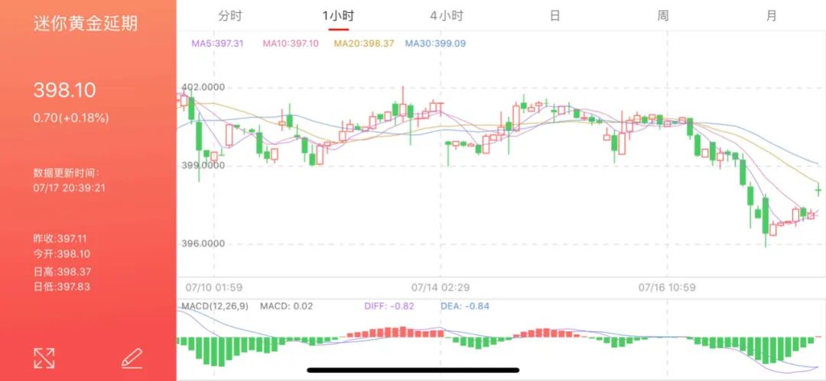Tap the pencil edit icon
The image size is (826, 381).
[132, 358]
